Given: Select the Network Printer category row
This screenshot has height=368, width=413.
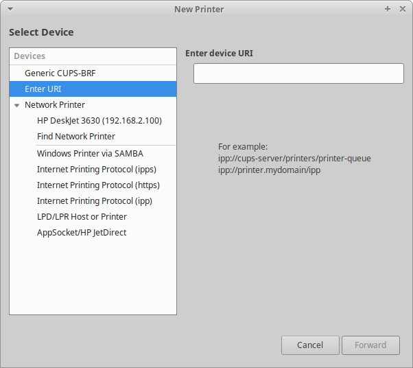Looking at the screenshot, I should [55, 105].
